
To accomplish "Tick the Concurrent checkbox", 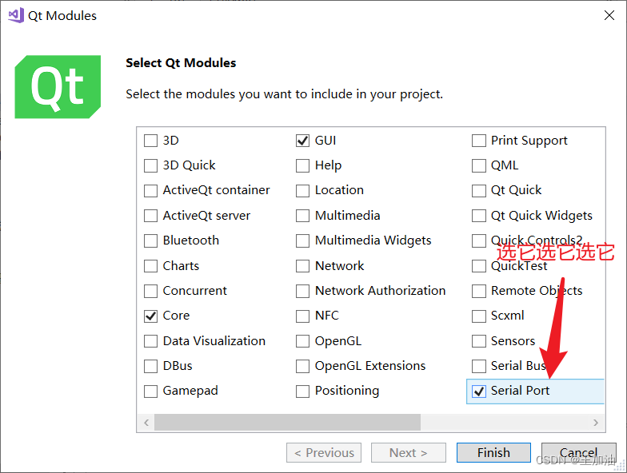I will pos(150,291).
